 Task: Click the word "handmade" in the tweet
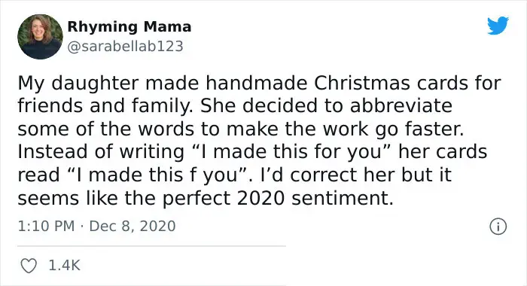tap(257, 83)
